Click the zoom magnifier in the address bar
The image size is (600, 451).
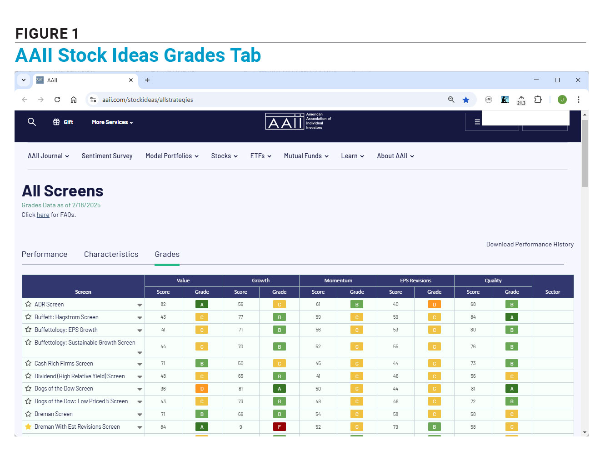(x=451, y=100)
